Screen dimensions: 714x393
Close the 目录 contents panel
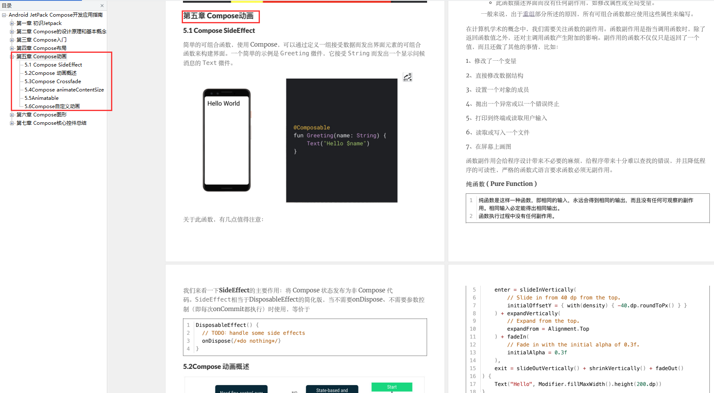coord(102,5)
